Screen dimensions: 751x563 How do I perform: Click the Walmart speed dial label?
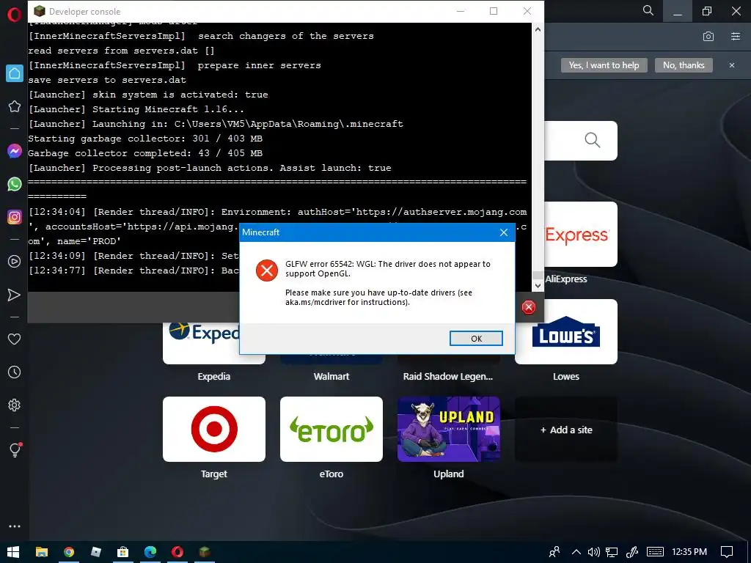(x=331, y=376)
